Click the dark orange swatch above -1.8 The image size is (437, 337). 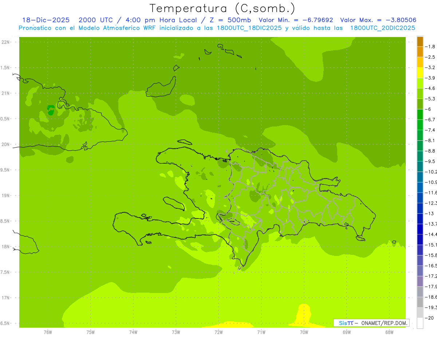pyautogui.click(x=420, y=41)
